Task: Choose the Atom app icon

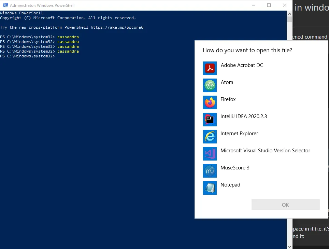Action: 210,85
